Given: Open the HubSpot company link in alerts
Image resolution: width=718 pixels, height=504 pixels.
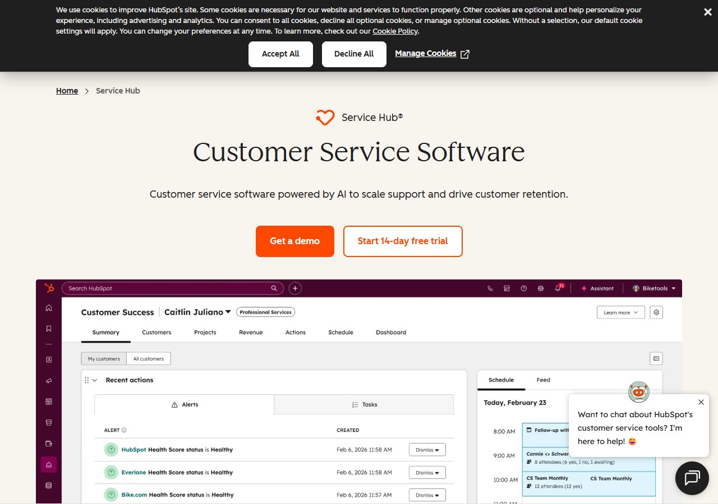Looking at the screenshot, I should 134,450.
